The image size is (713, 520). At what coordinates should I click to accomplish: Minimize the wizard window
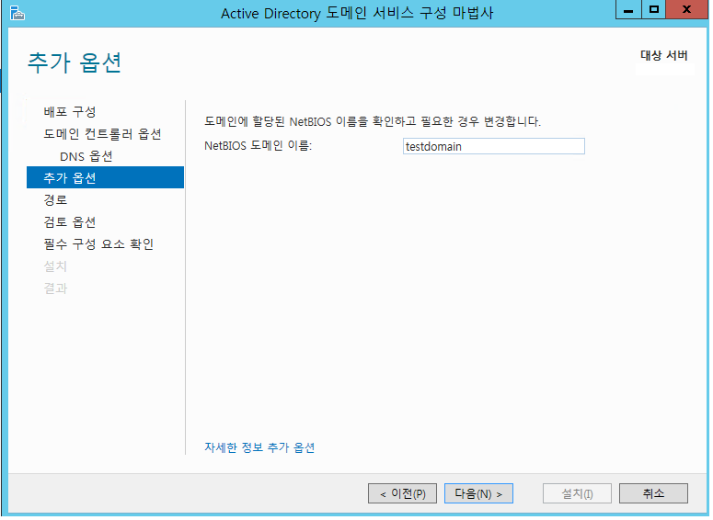[629, 9]
